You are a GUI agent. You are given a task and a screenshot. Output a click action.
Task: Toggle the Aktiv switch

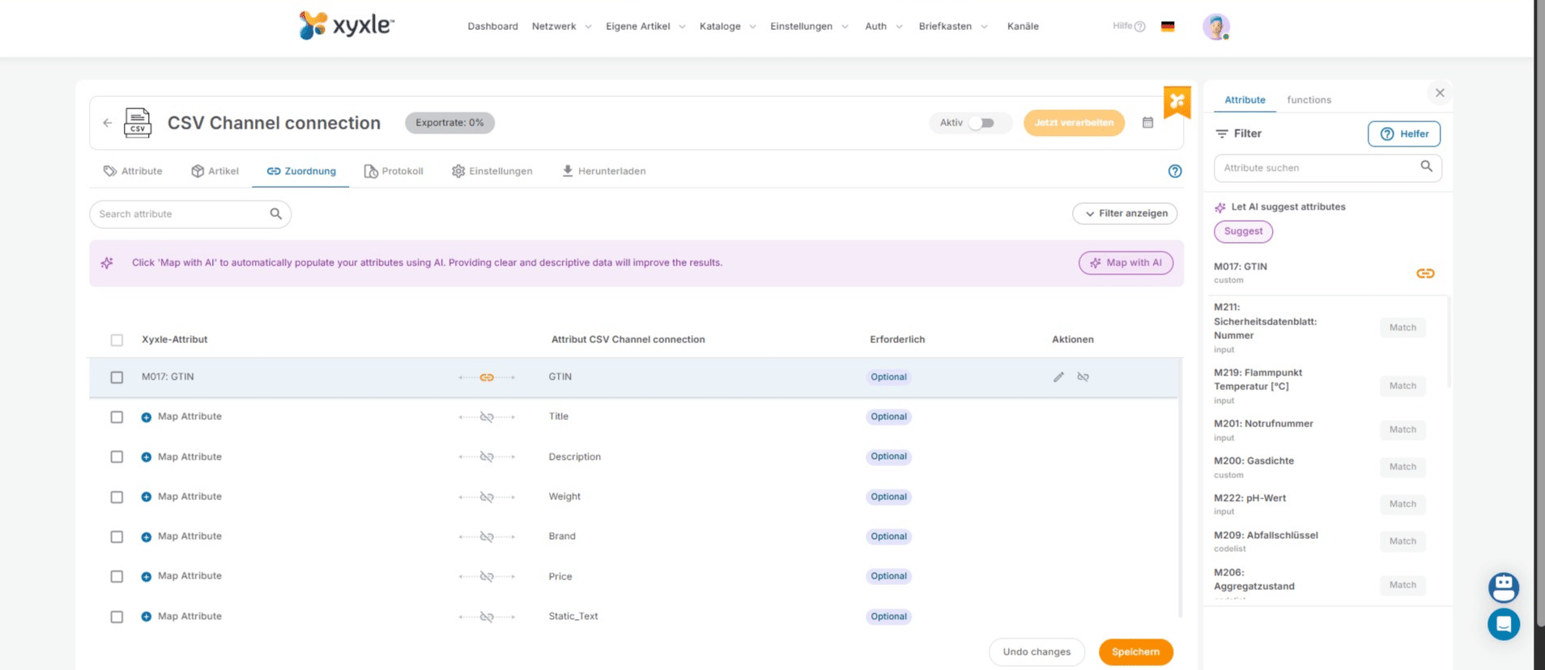(981, 123)
